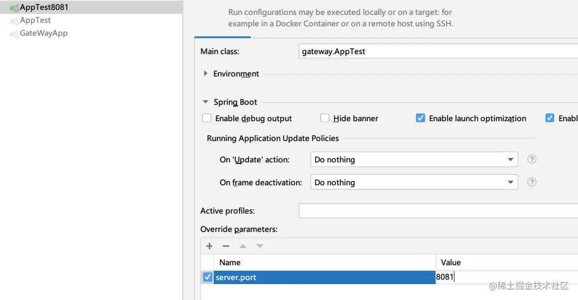Expand the Environment section
578x300 pixels.
click(206, 74)
